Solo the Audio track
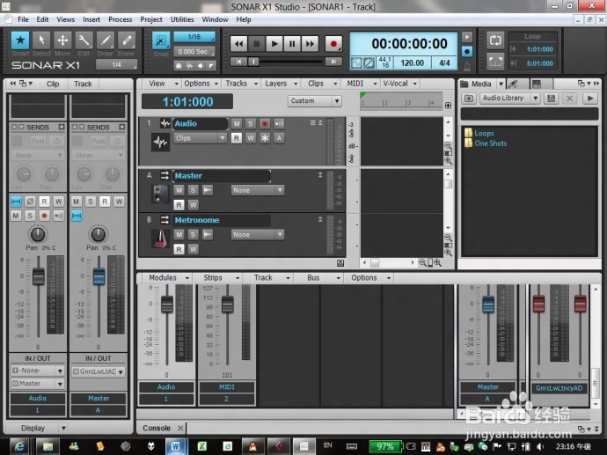This screenshot has height=455, width=607. (251, 124)
